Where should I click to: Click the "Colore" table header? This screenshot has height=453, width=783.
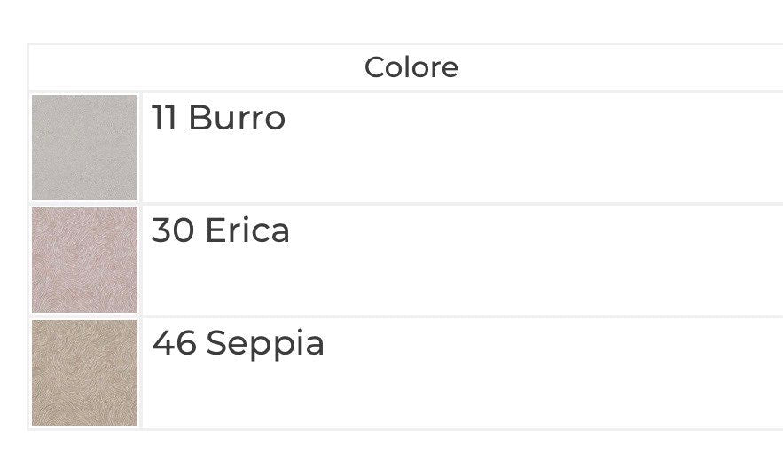pos(411,67)
